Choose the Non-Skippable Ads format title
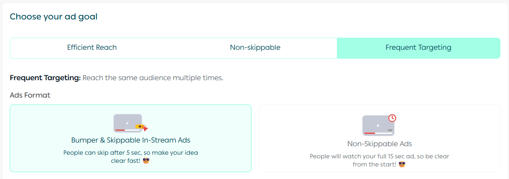Image resolution: width=509 pixels, height=179 pixels. pos(380,144)
